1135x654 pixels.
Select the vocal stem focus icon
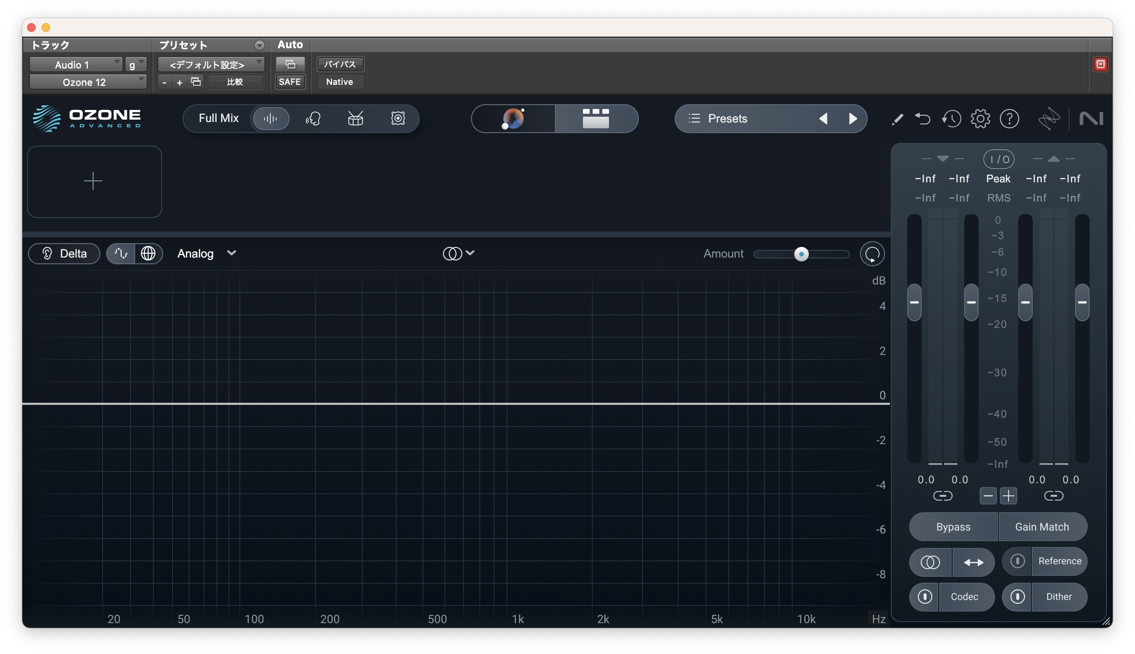tap(313, 119)
